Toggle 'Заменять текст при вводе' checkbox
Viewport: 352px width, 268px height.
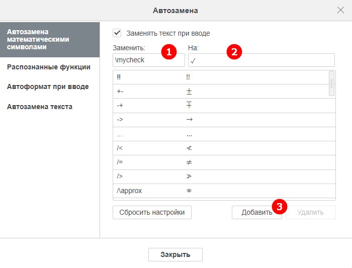point(117,33)
